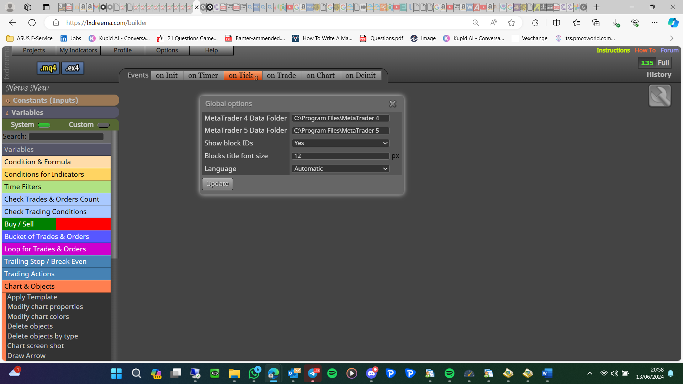Expand the Constants (Inputs) section
The height and width of the screenshot is (384, 683).
(60, 100)
